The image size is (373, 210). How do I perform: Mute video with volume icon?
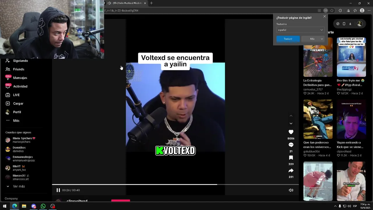(291, 190)
